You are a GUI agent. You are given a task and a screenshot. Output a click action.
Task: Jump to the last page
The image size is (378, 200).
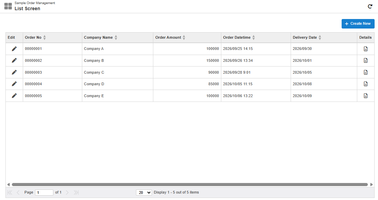click(76, 192)
